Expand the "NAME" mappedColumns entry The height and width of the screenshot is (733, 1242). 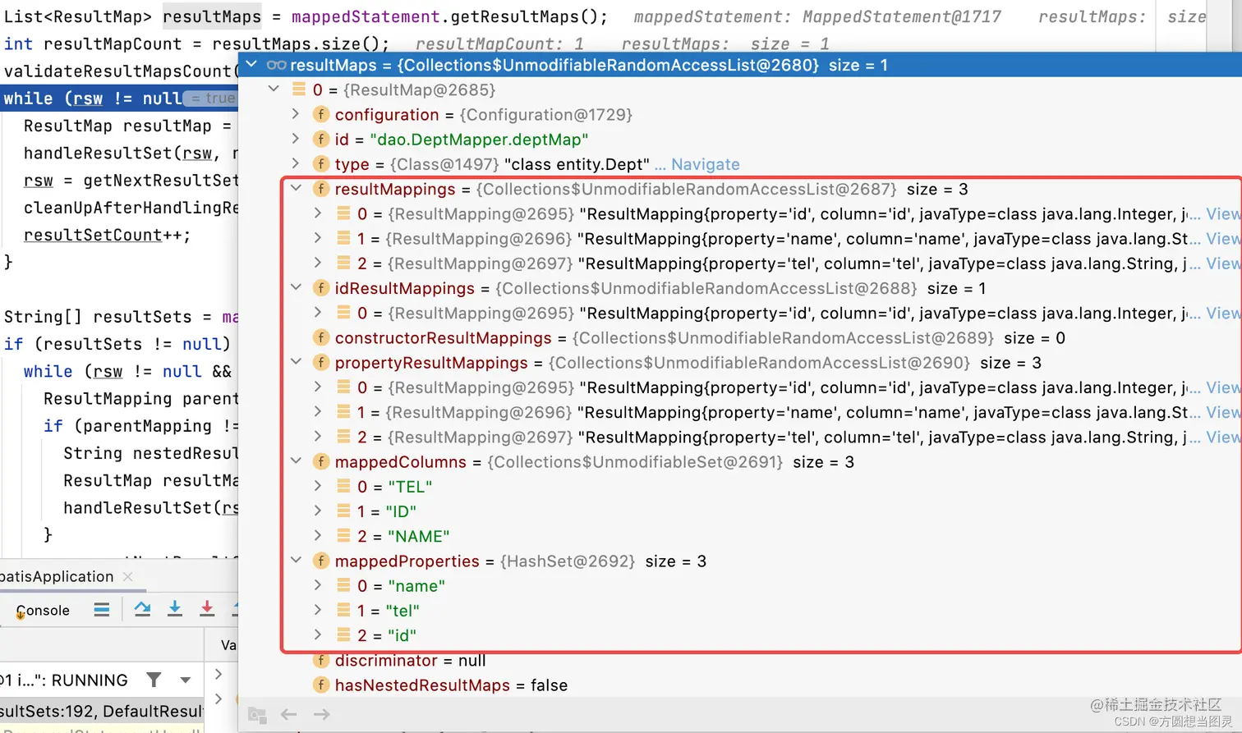tap(318, 536)
